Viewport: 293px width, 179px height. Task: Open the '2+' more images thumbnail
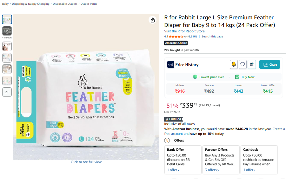point(7,92)
